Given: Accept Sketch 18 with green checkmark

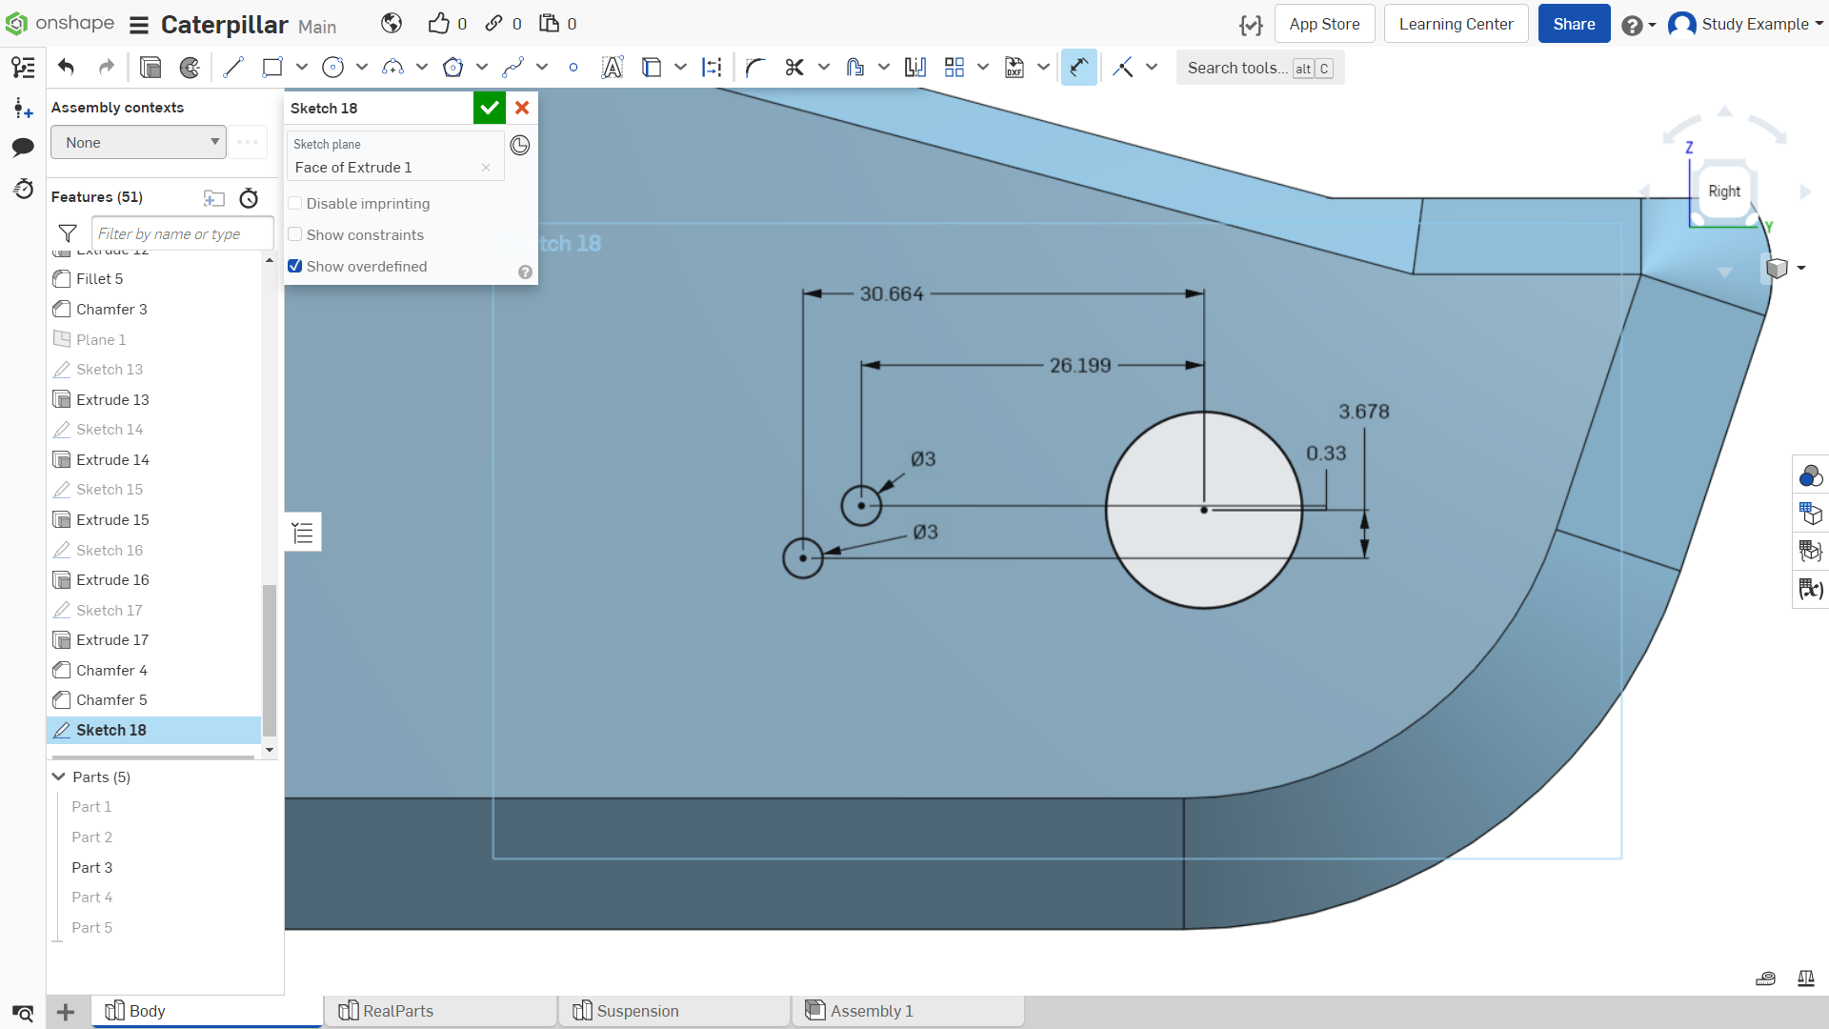Looking at the screenshot, I should (x=490, y=108).
